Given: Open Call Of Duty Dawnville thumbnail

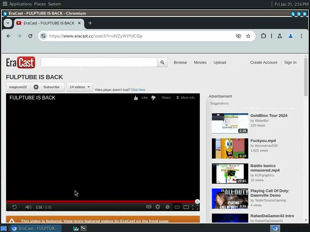Looking at the screenshot, I should point(230,198).
